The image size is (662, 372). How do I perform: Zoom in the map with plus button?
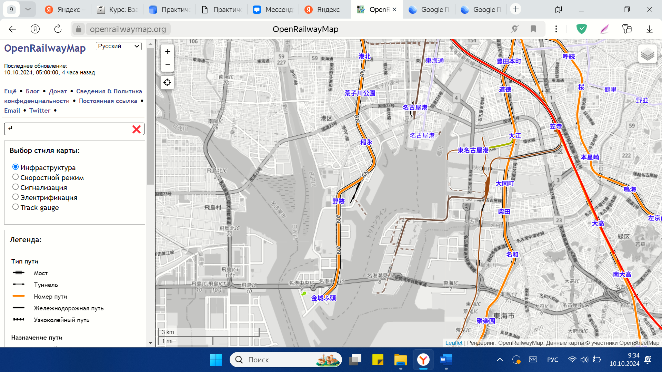coord(168,51)
